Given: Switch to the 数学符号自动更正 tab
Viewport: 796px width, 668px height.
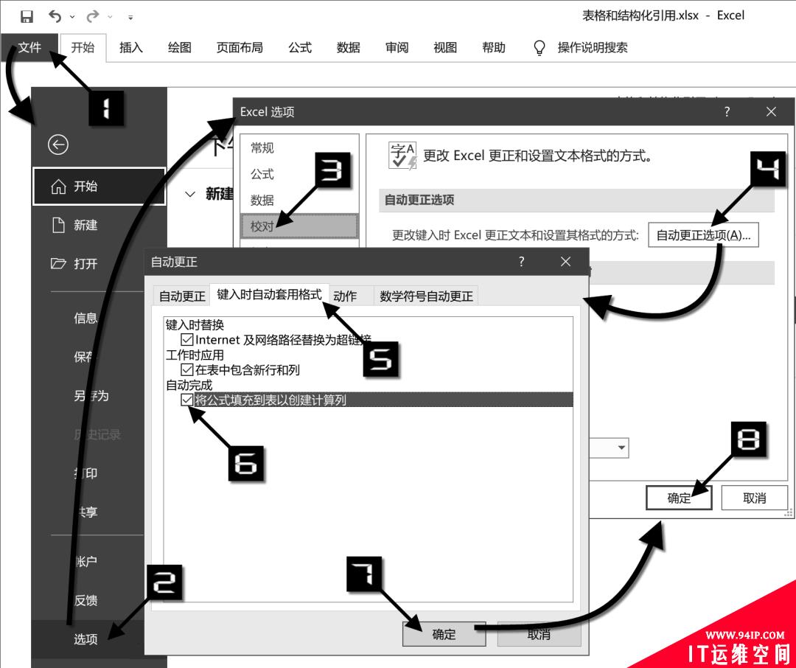Looking at the screenshot, I should [x=427, y=296].
